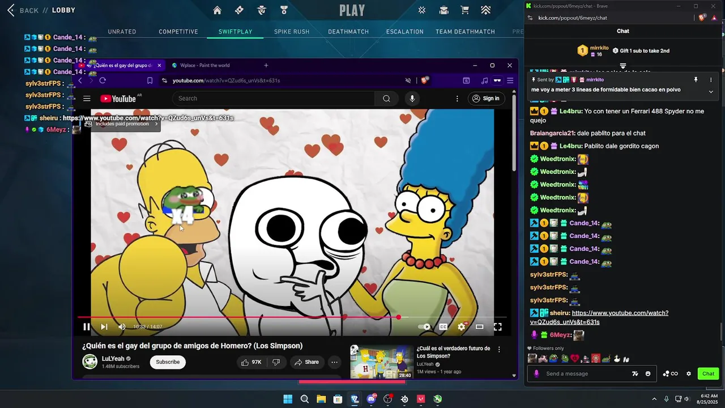Go back to the Valorant lobby
Viewport: 725px width, 408px height.
point(41,10)
